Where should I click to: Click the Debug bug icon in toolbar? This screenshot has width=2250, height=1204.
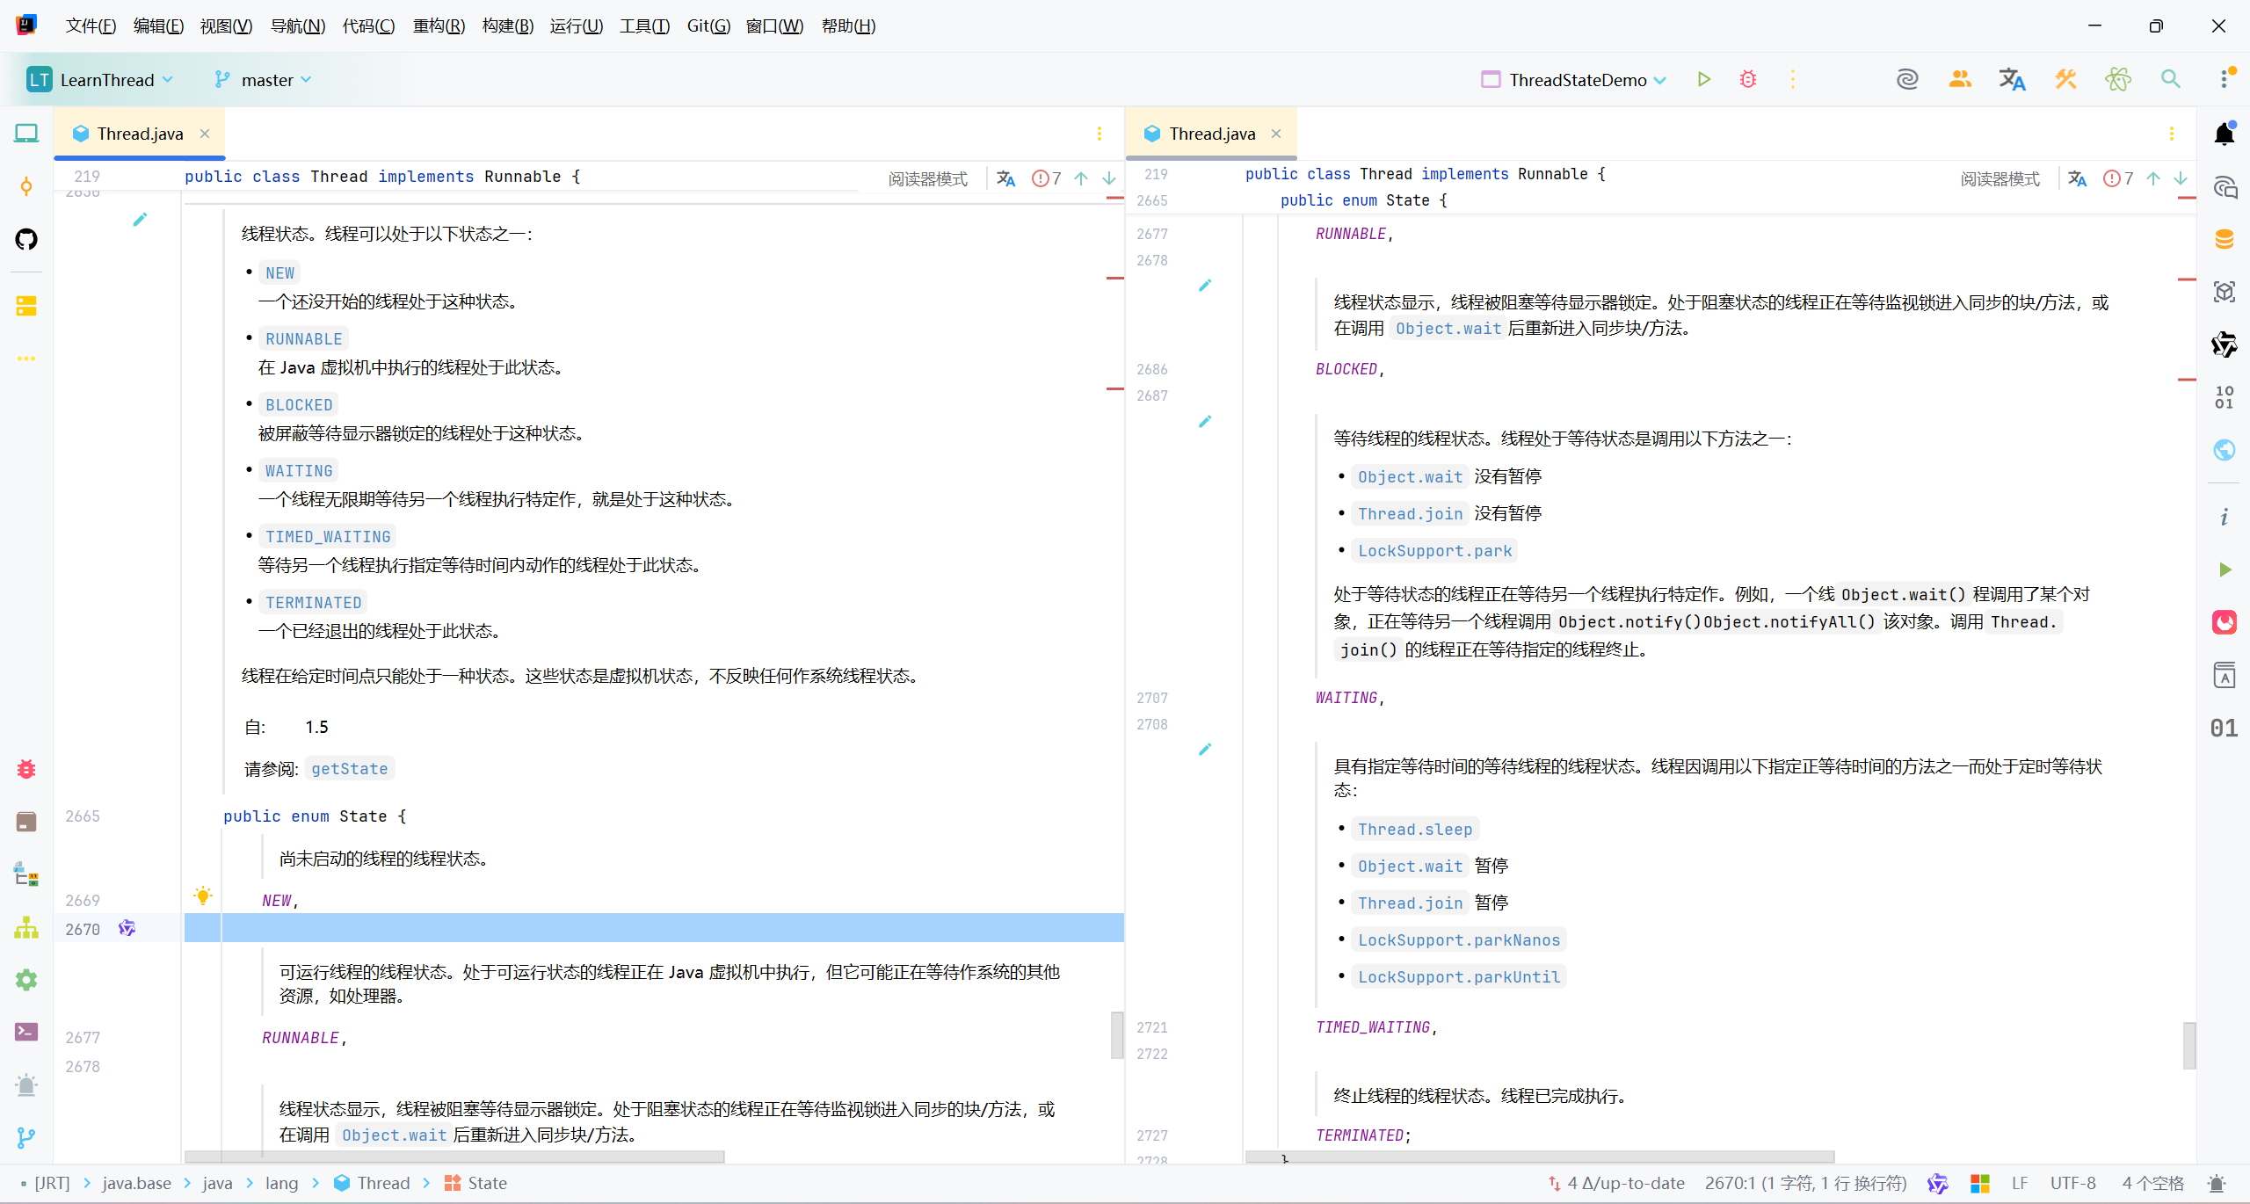tap(1748, 79)
